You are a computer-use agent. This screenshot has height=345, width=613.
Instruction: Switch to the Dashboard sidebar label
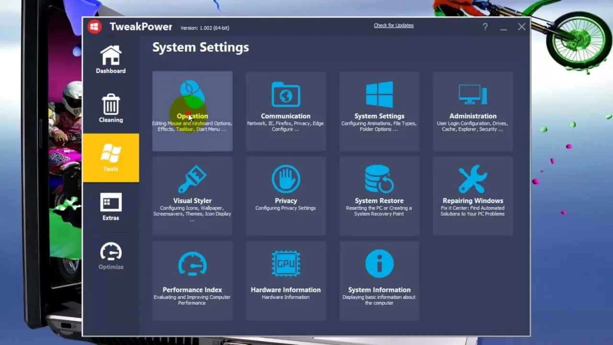111,71
